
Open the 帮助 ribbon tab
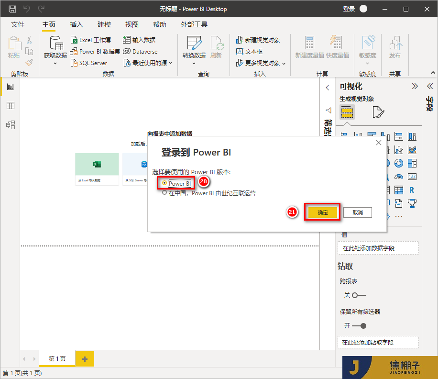pyautogui.click(x=160, y=24)
